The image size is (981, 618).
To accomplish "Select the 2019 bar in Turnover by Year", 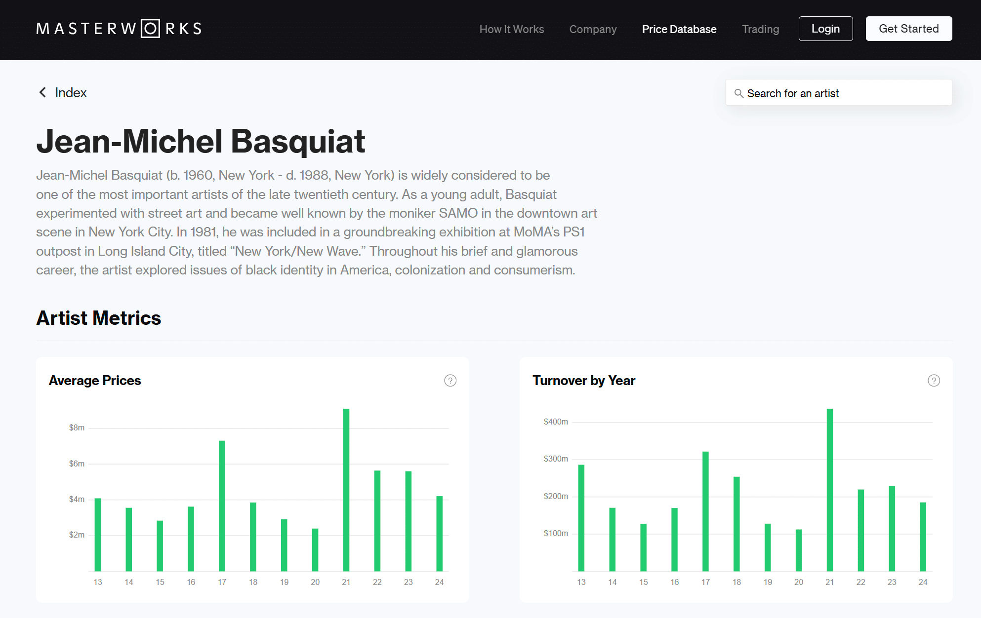I will point(768,547).
